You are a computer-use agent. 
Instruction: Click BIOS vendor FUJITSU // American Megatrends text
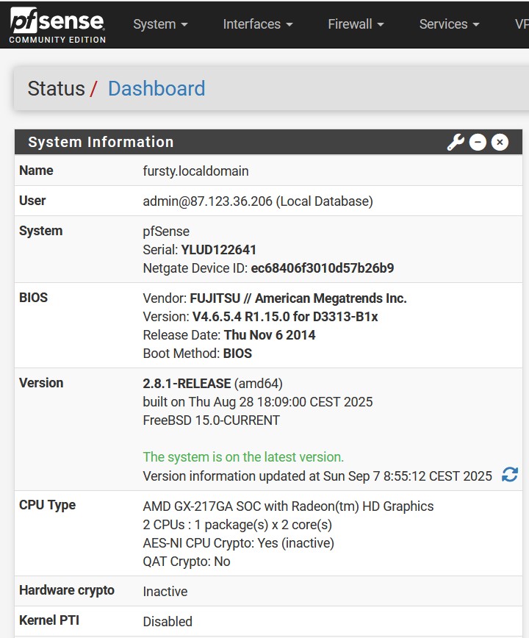tap(298, 298)
